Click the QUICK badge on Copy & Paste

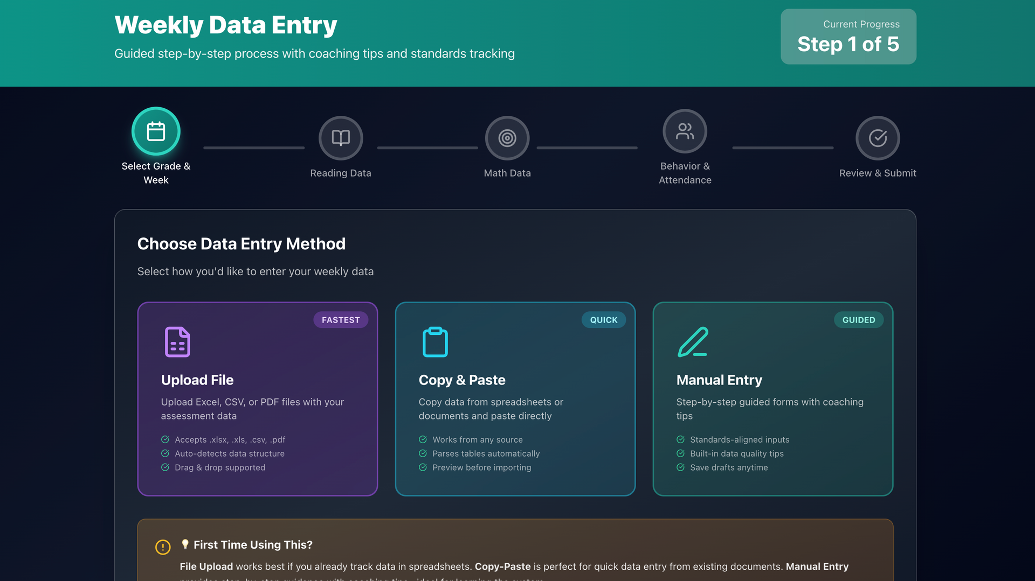point(604,320)
